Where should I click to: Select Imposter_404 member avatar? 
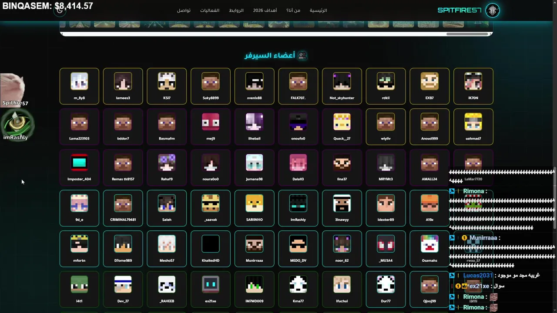point(79,163)
